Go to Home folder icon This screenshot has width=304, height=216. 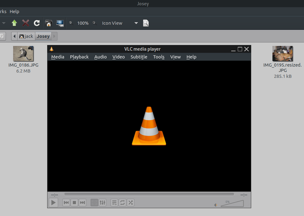[x=48, y=23]
